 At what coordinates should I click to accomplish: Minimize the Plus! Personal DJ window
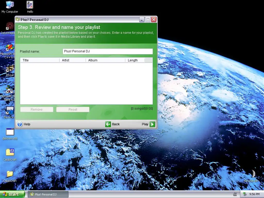tap(142, 20)
